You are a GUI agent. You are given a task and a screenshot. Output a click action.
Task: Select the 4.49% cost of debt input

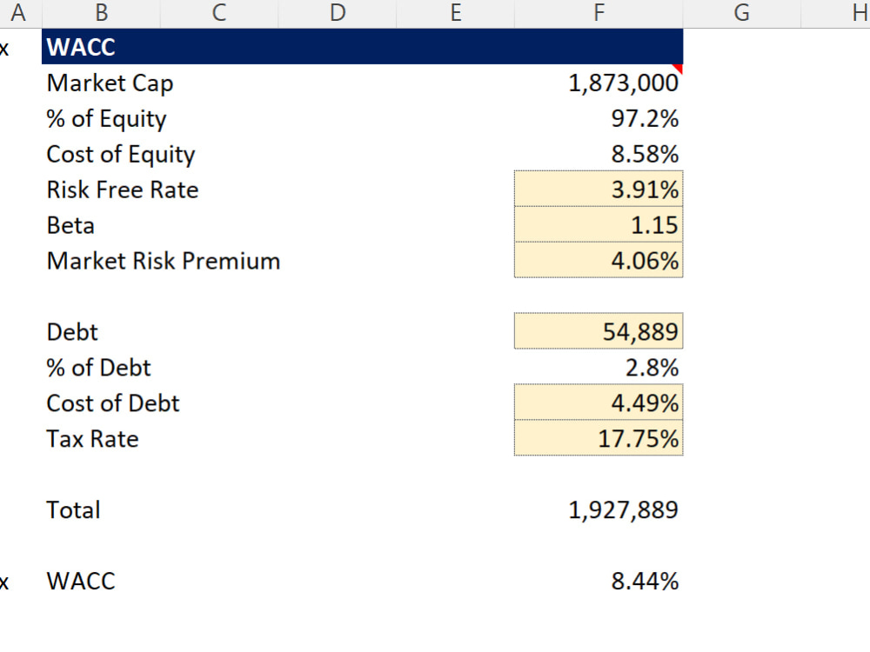(599, 402)
